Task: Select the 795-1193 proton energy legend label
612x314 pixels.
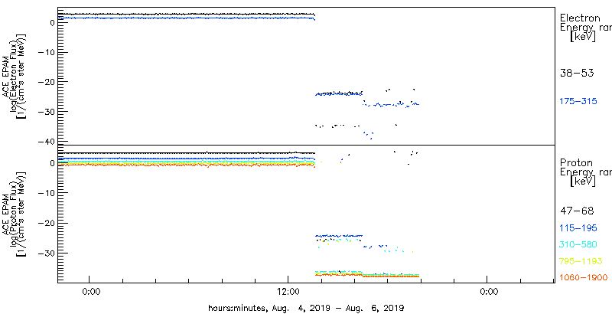Action: pos(581,261)
